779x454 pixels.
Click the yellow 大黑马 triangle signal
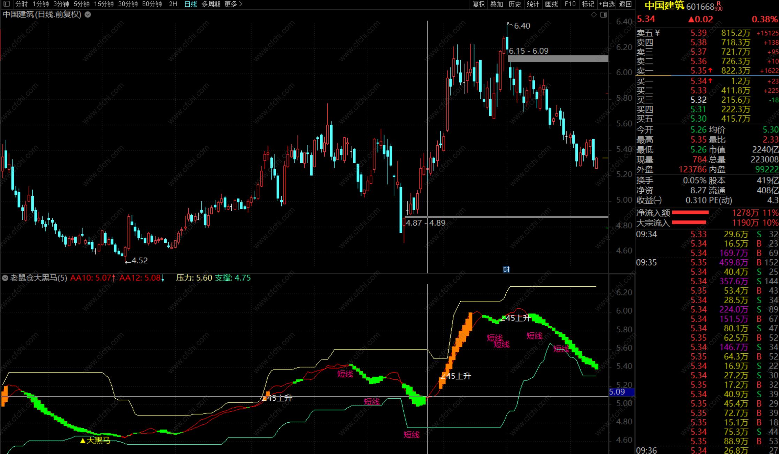[83, 441]
